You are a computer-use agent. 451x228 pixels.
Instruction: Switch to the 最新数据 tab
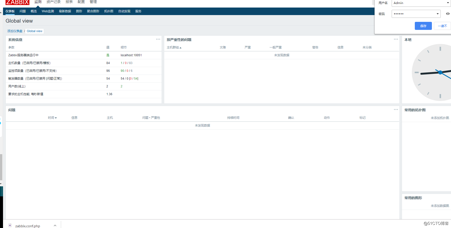tap(65, 11)
